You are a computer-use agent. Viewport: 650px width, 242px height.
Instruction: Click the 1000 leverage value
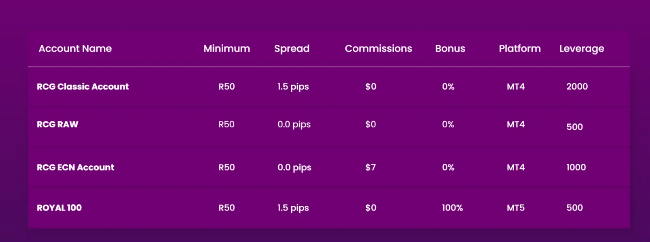tap(576, 167)
